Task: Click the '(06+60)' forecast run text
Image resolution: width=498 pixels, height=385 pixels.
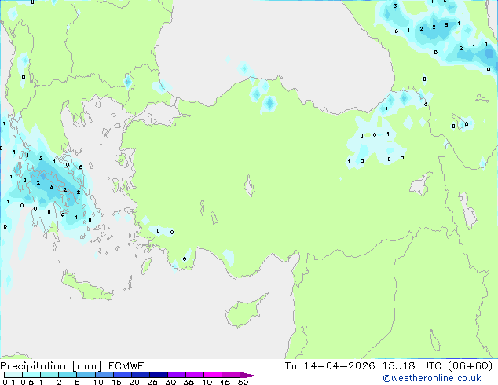Action: coord(470,366)
